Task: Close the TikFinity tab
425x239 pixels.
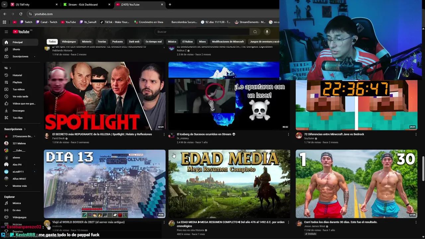Action: (x=56, y=5)
